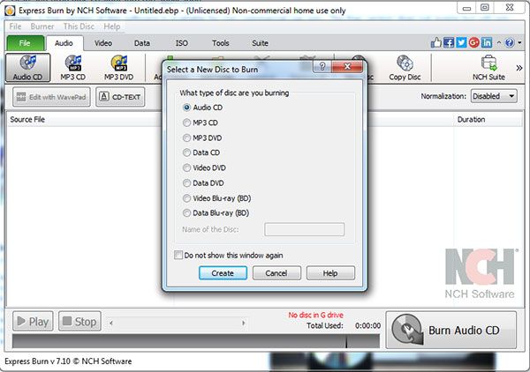Click the Copy Disc icon
The width and height of the screenshot is (530, 372).
(405, 68)
